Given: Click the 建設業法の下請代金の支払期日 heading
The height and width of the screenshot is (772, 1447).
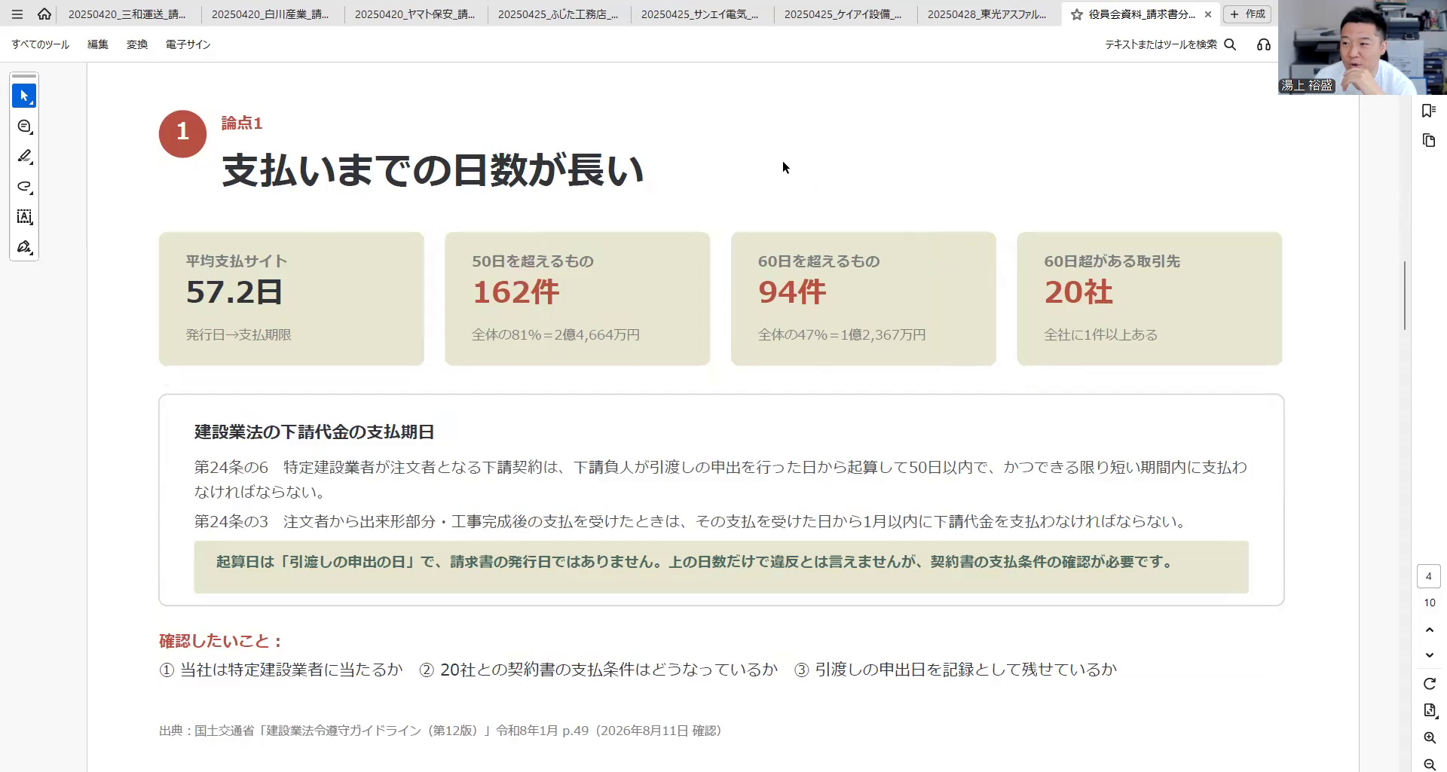Looking at the screenshot, I should click(x=314, y=432).
